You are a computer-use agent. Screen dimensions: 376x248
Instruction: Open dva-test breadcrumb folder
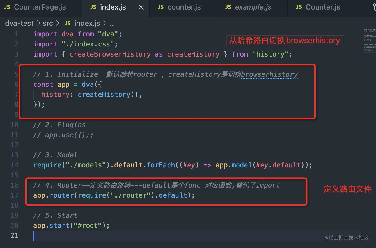point(19,23)
